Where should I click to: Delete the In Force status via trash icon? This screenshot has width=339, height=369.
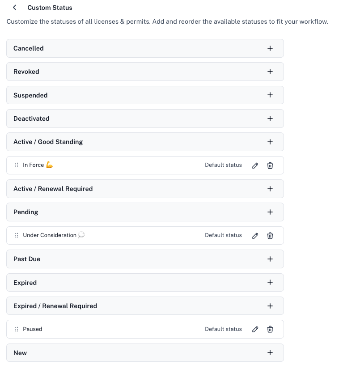(x=270, y=165)
